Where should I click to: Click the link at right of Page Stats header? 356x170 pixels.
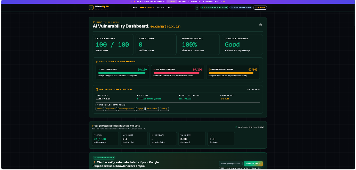(254, 89)
